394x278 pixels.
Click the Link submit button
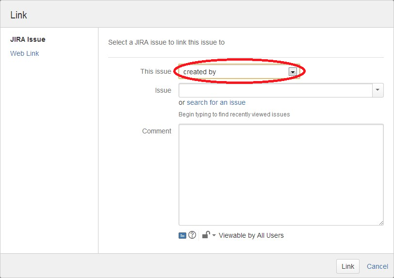(x=348, y=266)
